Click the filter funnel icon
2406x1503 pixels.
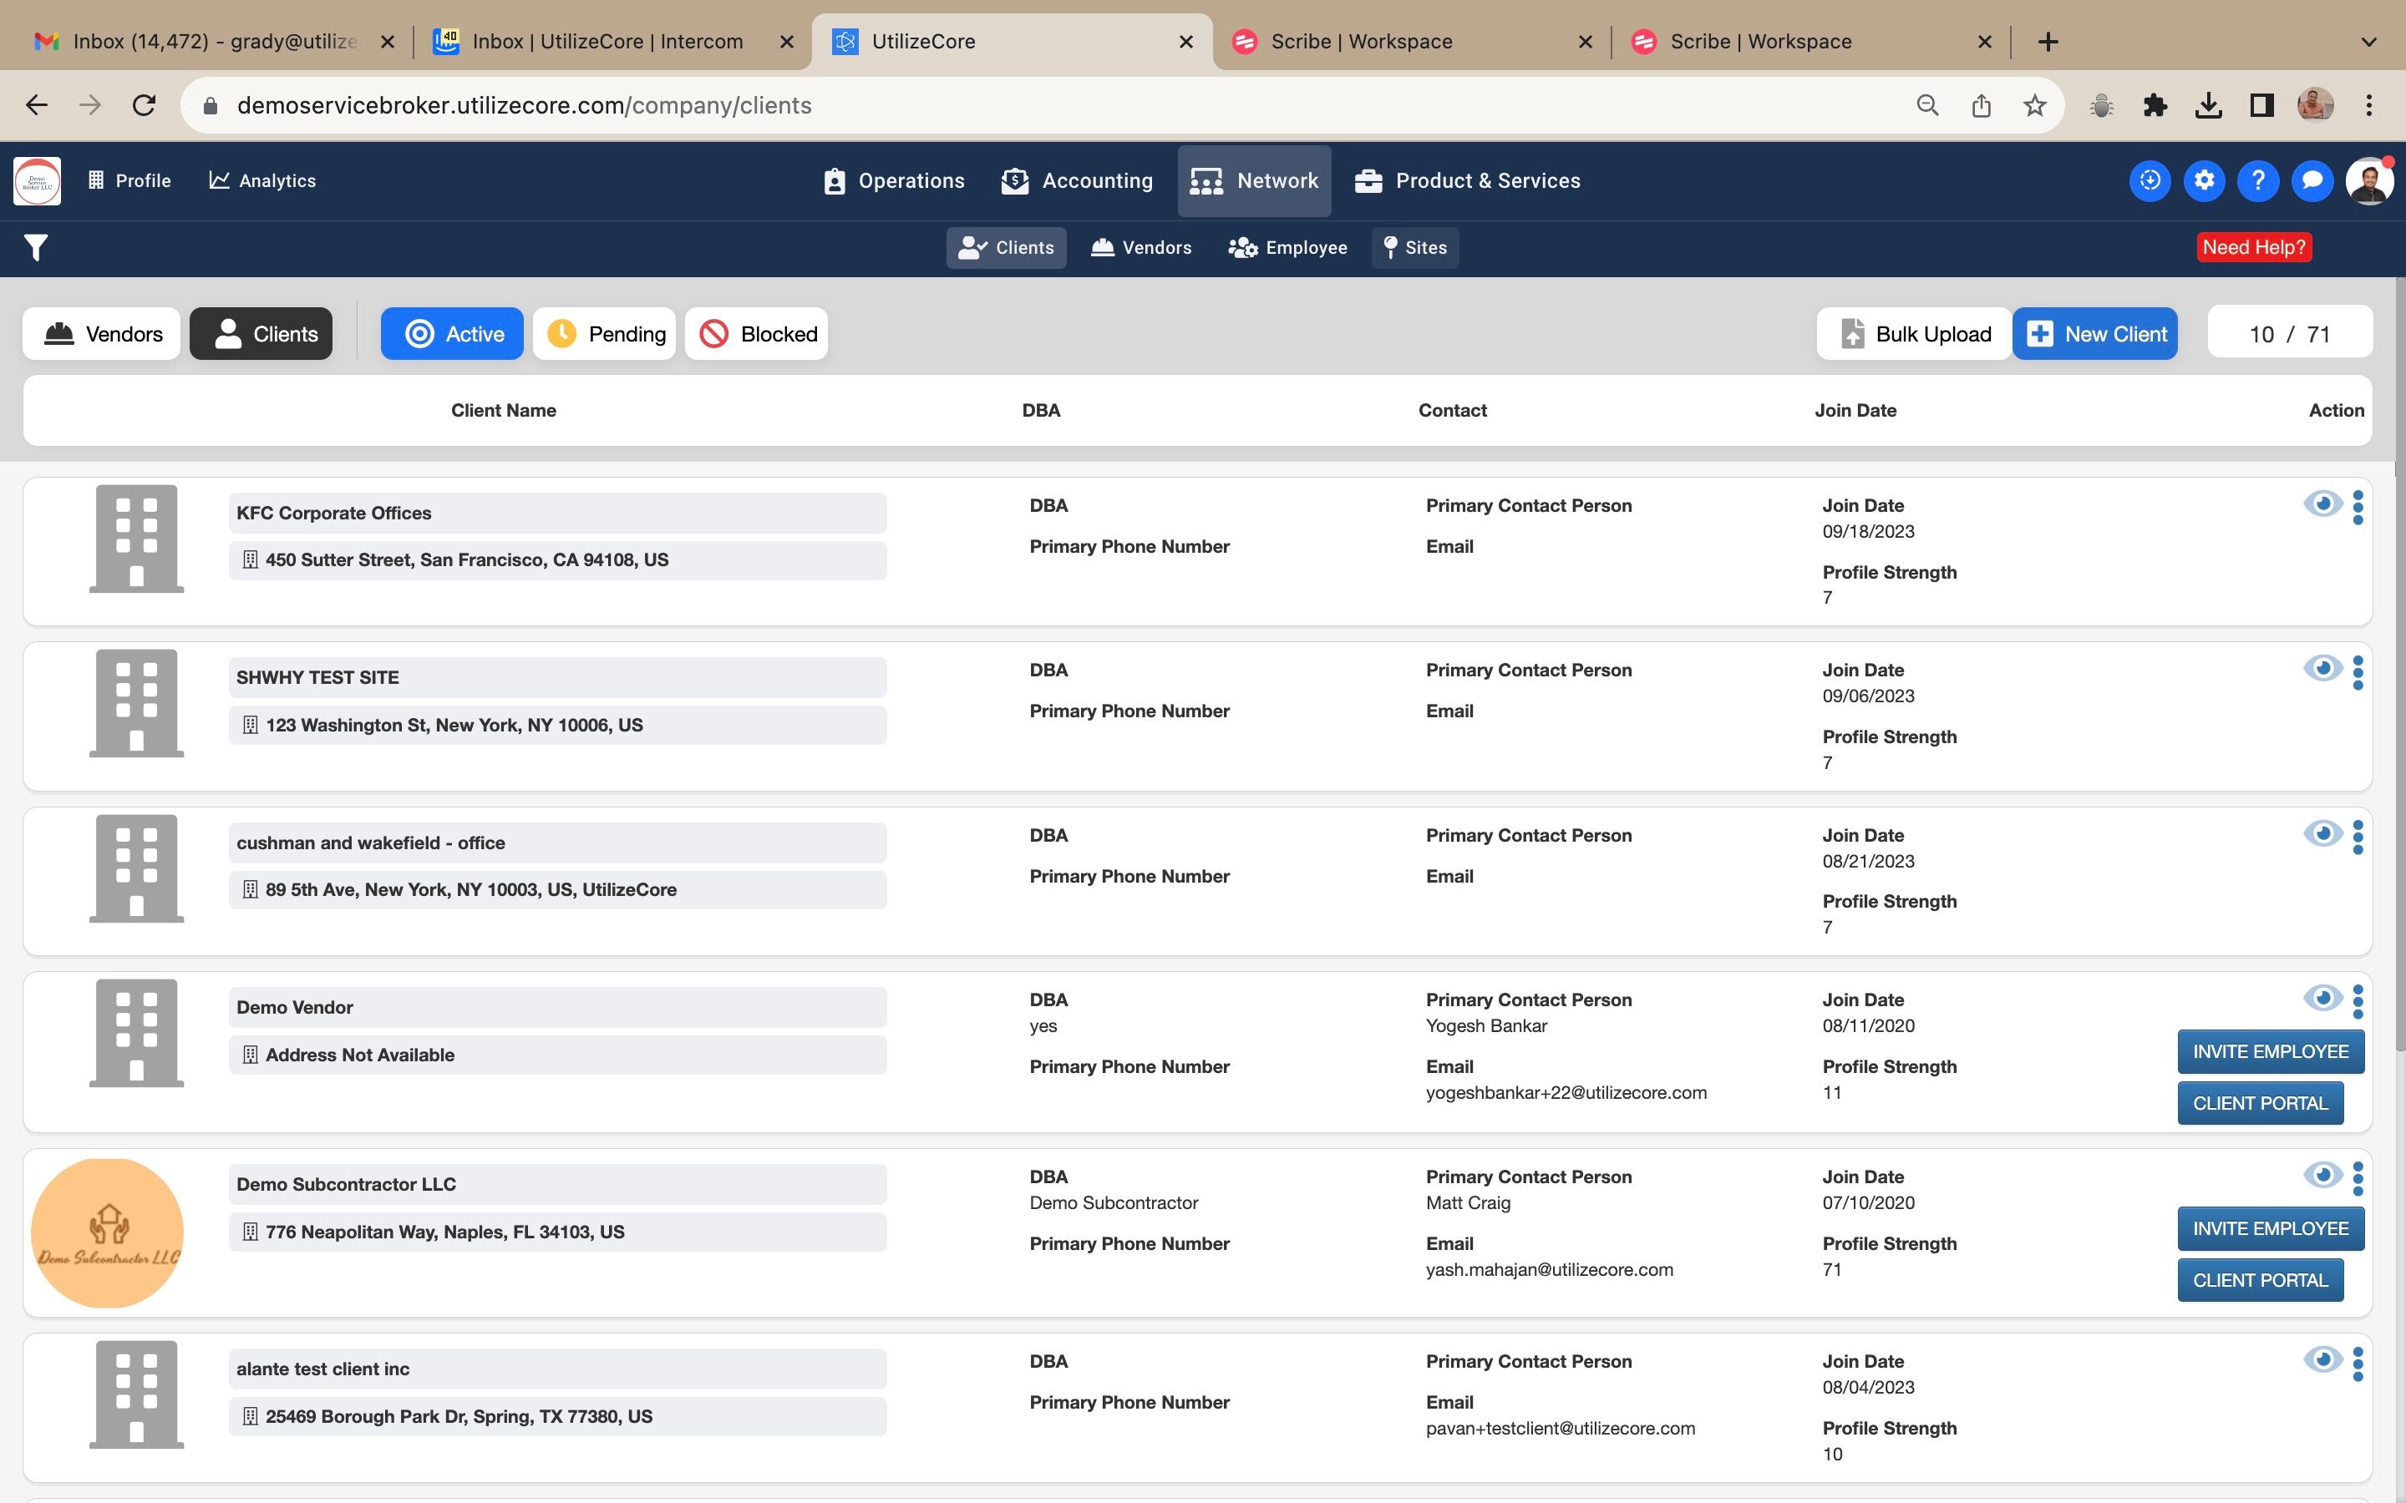(36, 247)
